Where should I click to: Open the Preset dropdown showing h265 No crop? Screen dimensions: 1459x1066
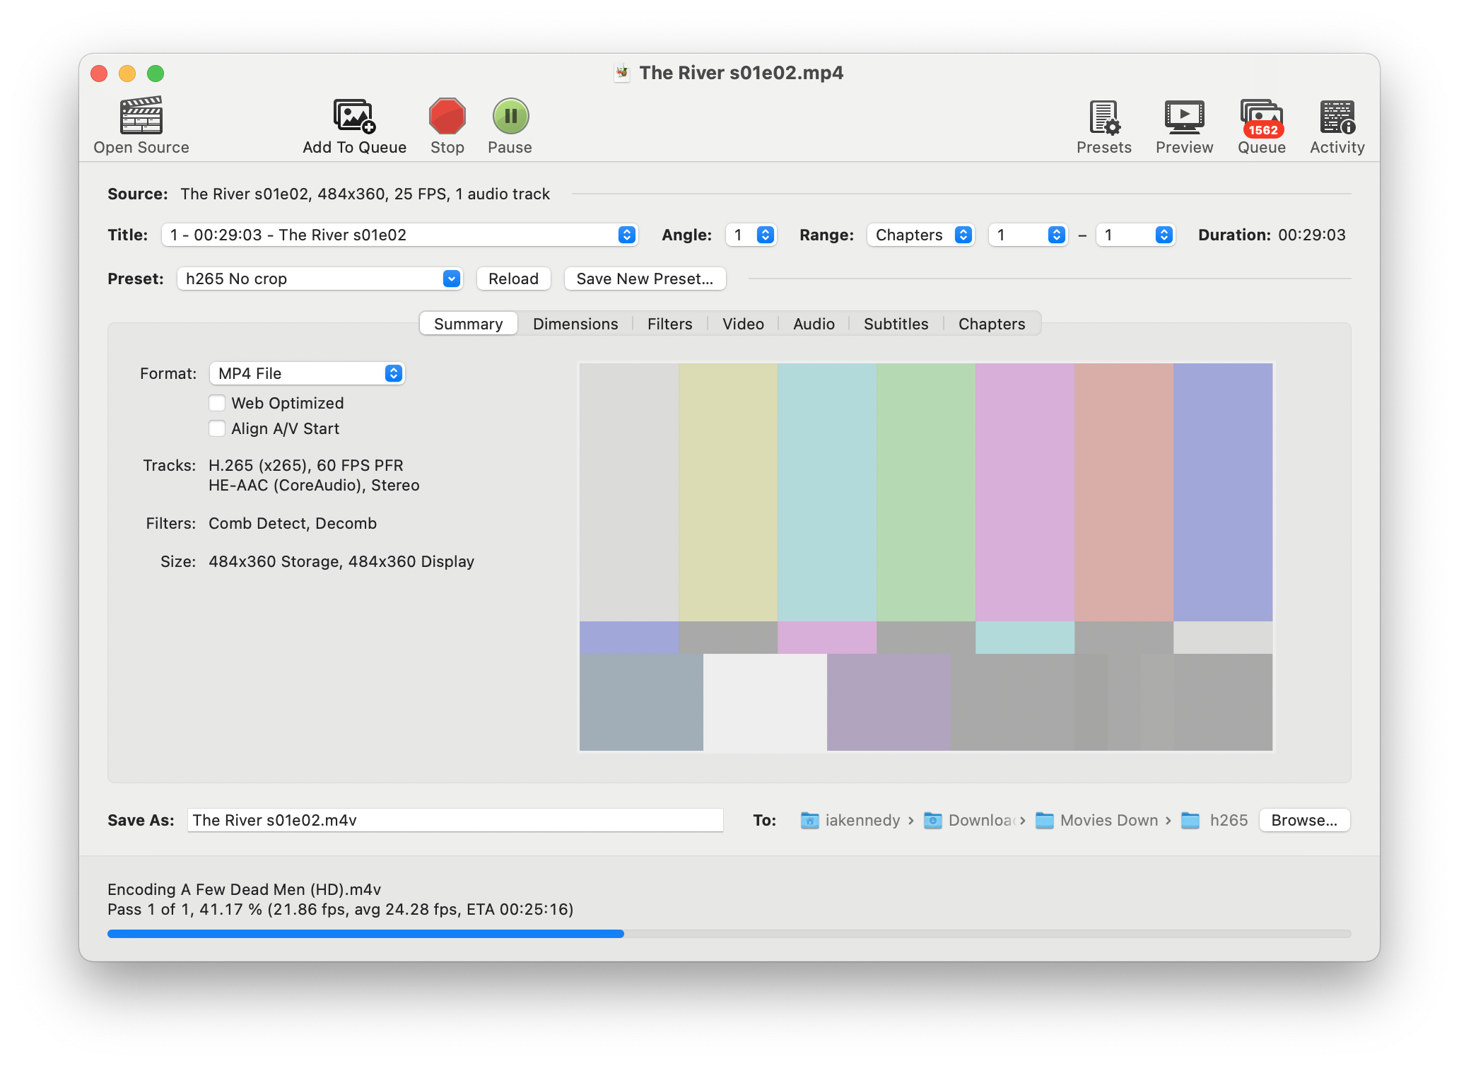tap(452, 278)
